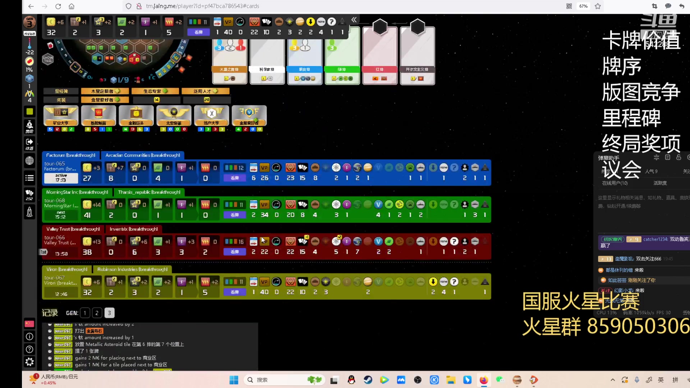
Task: Select the Tharsis_republic (breakthrough) tab
Action: [x=149, y=192]
